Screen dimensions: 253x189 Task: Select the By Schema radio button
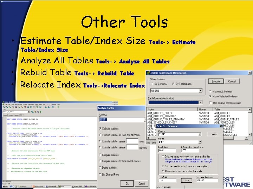point(152,84)
